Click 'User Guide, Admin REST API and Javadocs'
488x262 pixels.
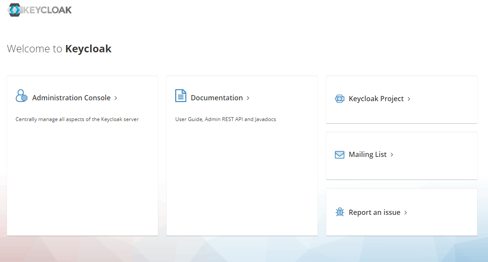click(x=226, y=119)
